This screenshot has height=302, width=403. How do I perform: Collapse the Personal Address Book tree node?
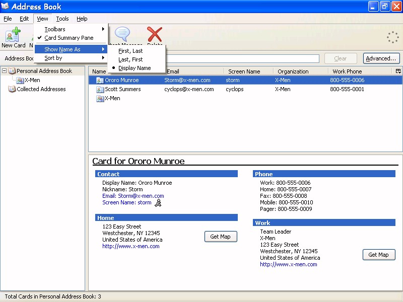[x=4, y=71]
